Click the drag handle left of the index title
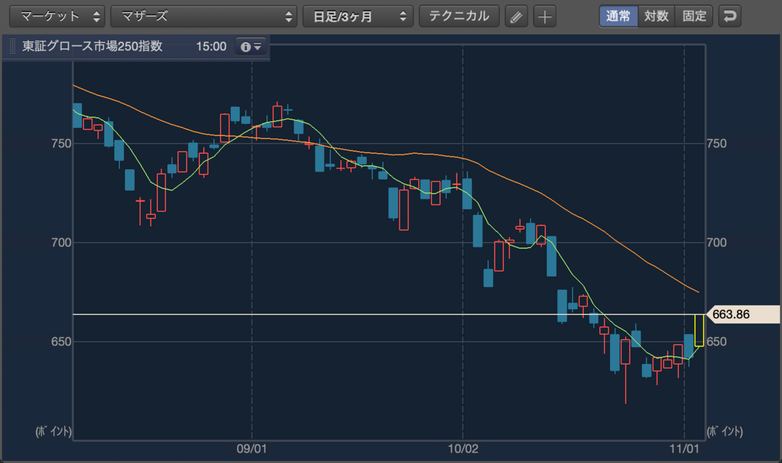Image resolution: width=782 pixels, height=463 pixels. pos(12,47)
